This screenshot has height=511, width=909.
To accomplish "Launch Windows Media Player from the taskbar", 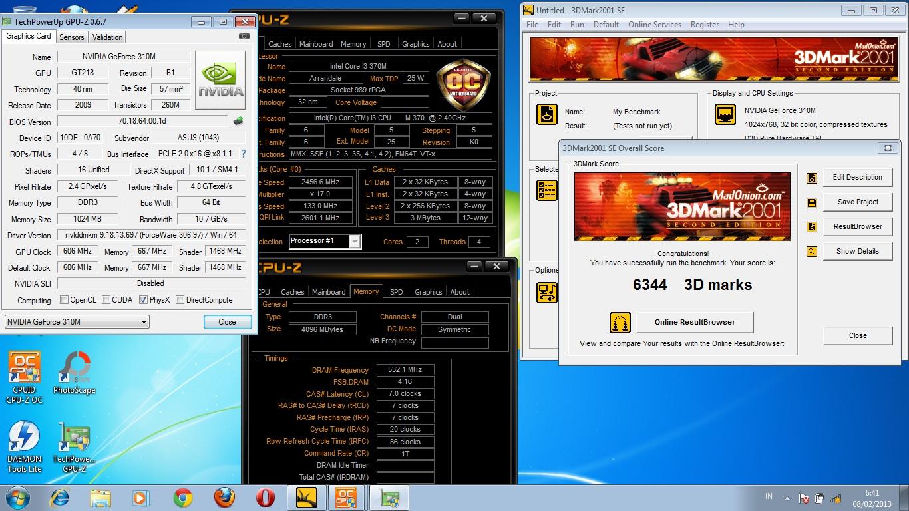I will click(140, 498).
